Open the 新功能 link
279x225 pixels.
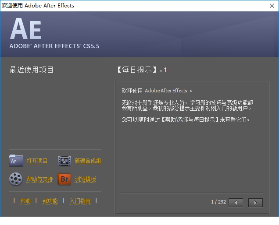coord(50,201)
